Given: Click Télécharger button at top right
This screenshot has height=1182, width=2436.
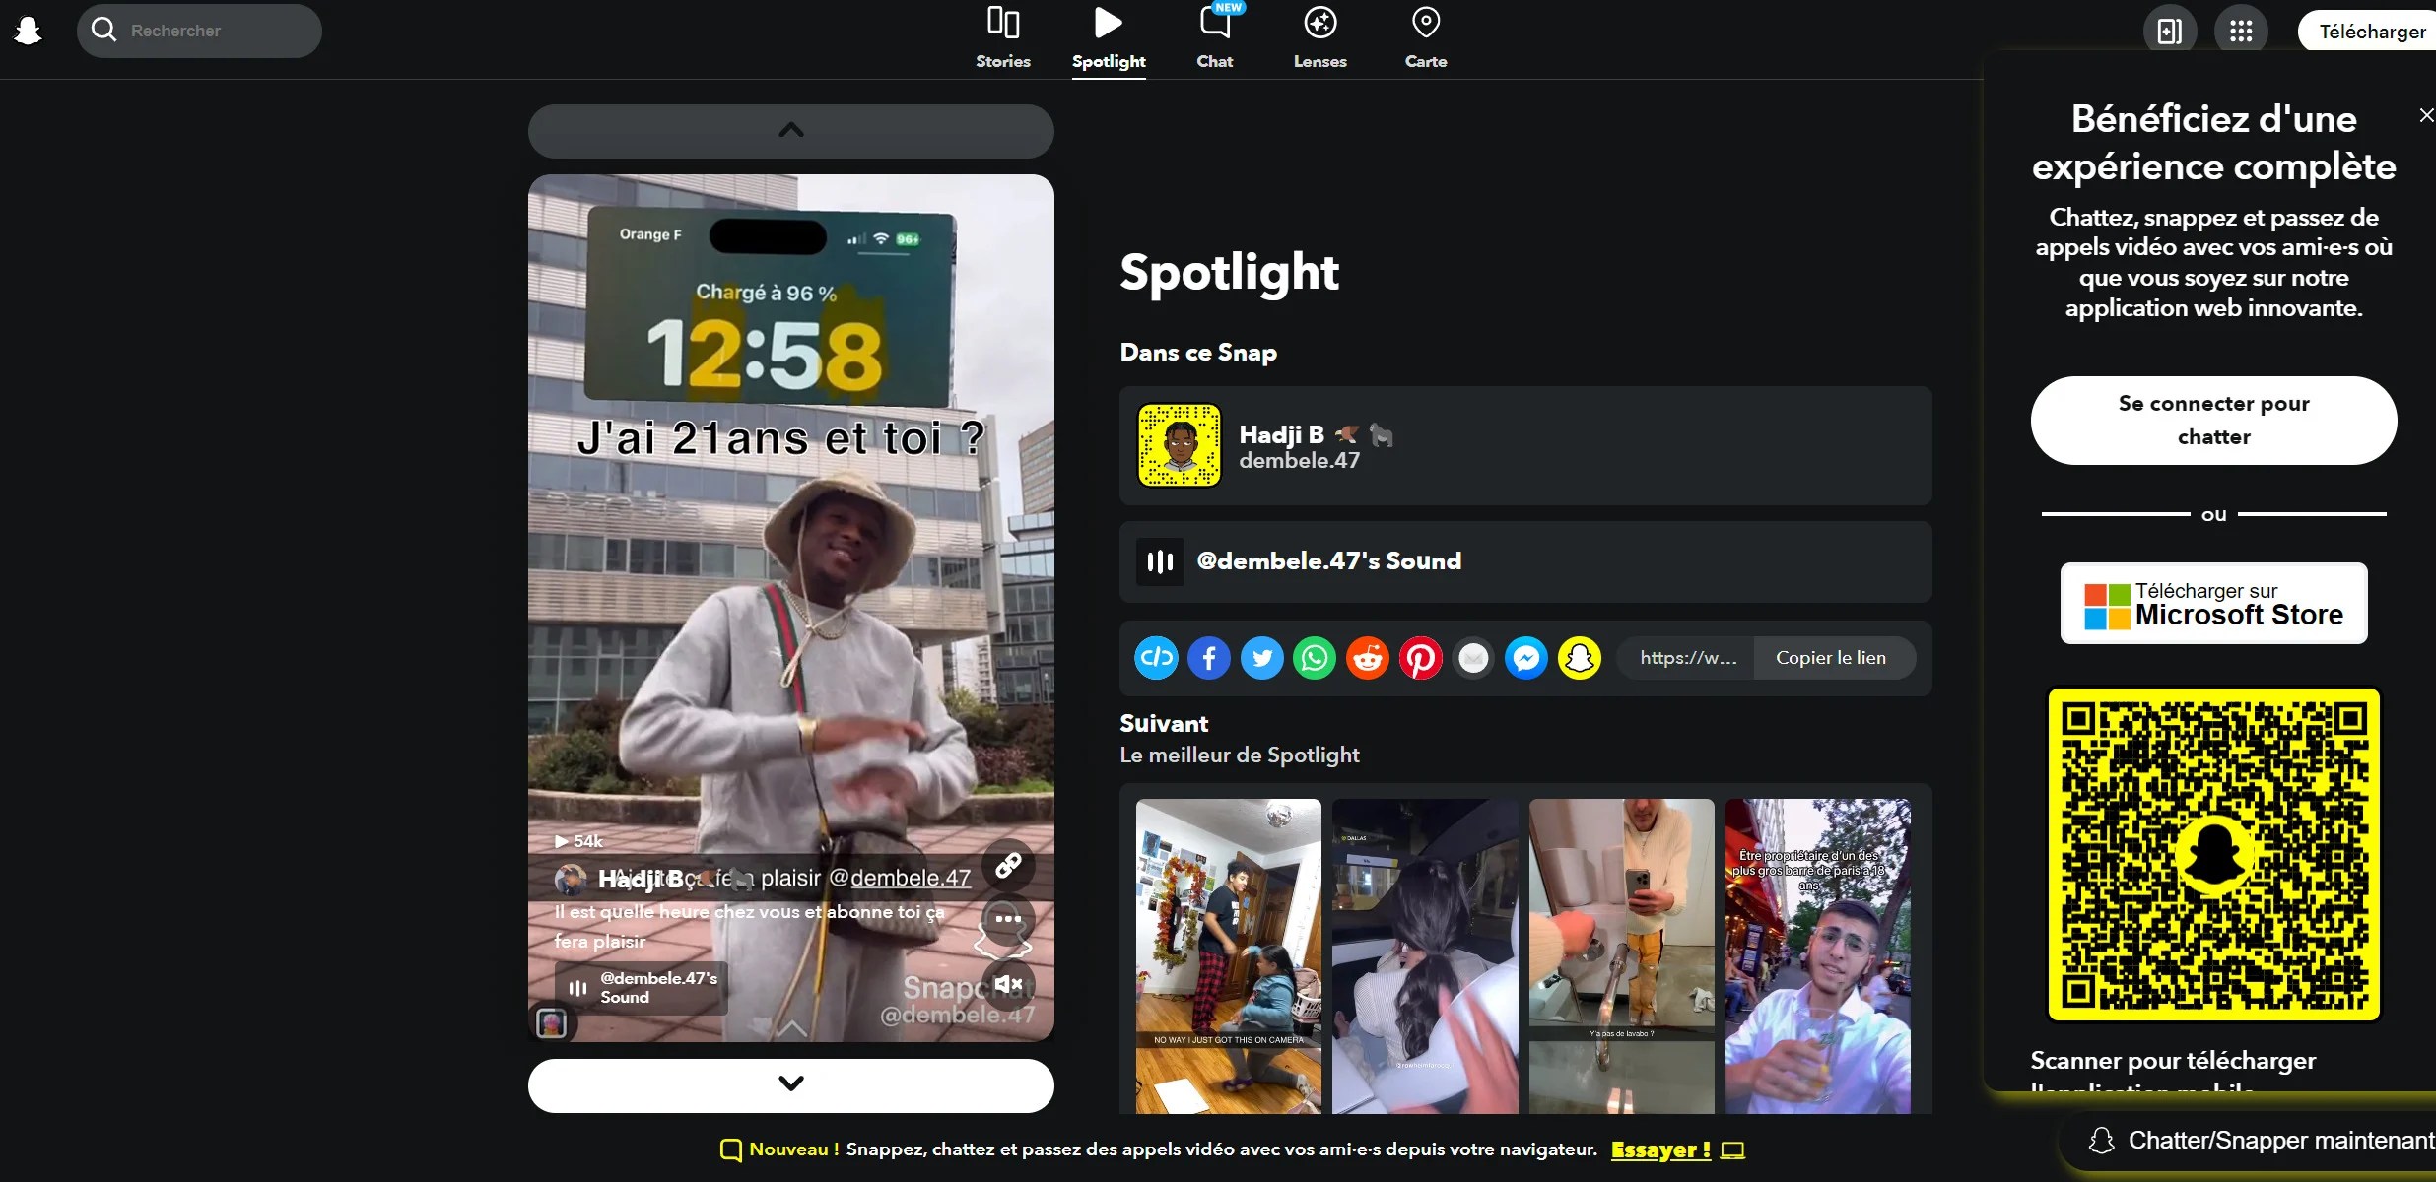Looking at the screenshot, I should pos(2369,31).
